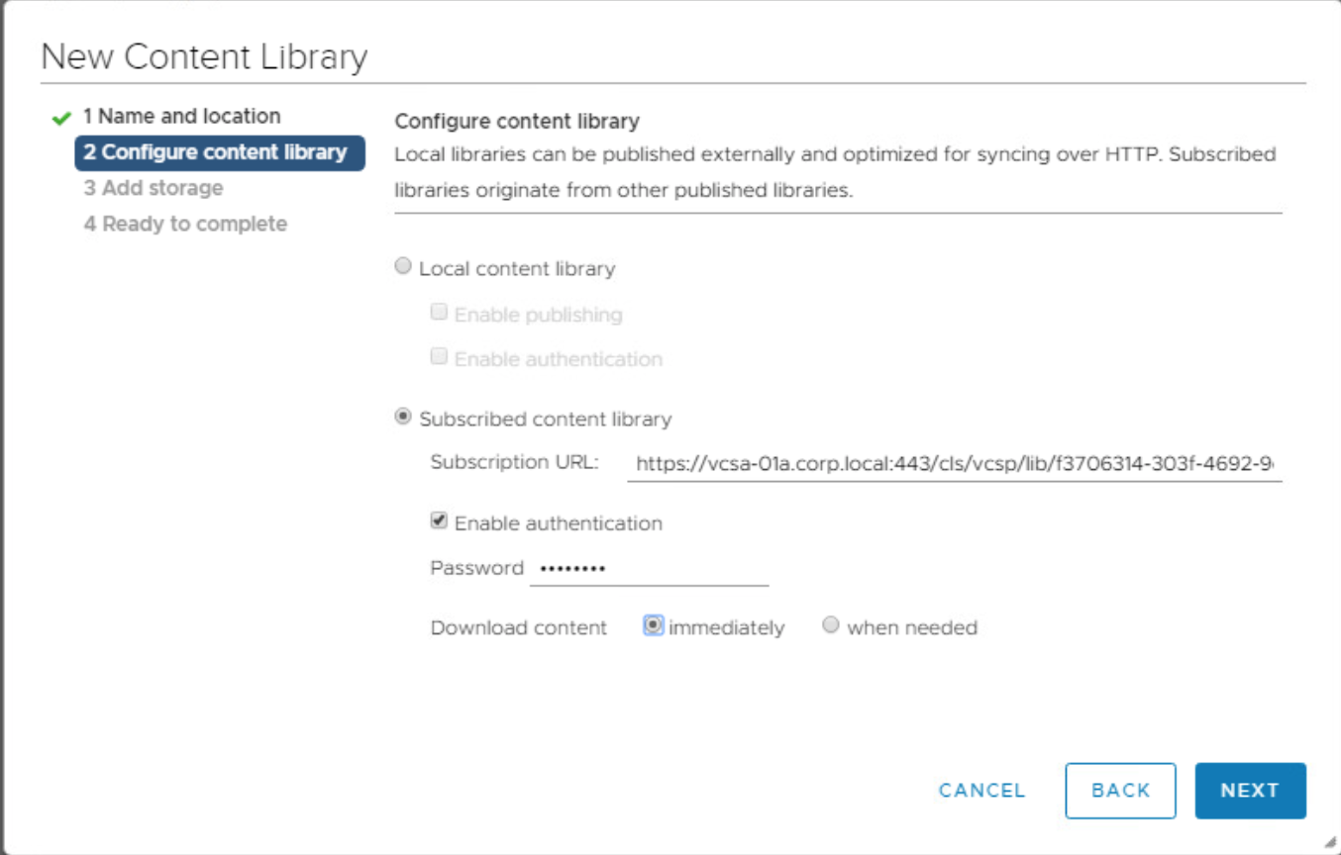
Task: Click the divider line under the description text
Action: (x=837, y=208)
